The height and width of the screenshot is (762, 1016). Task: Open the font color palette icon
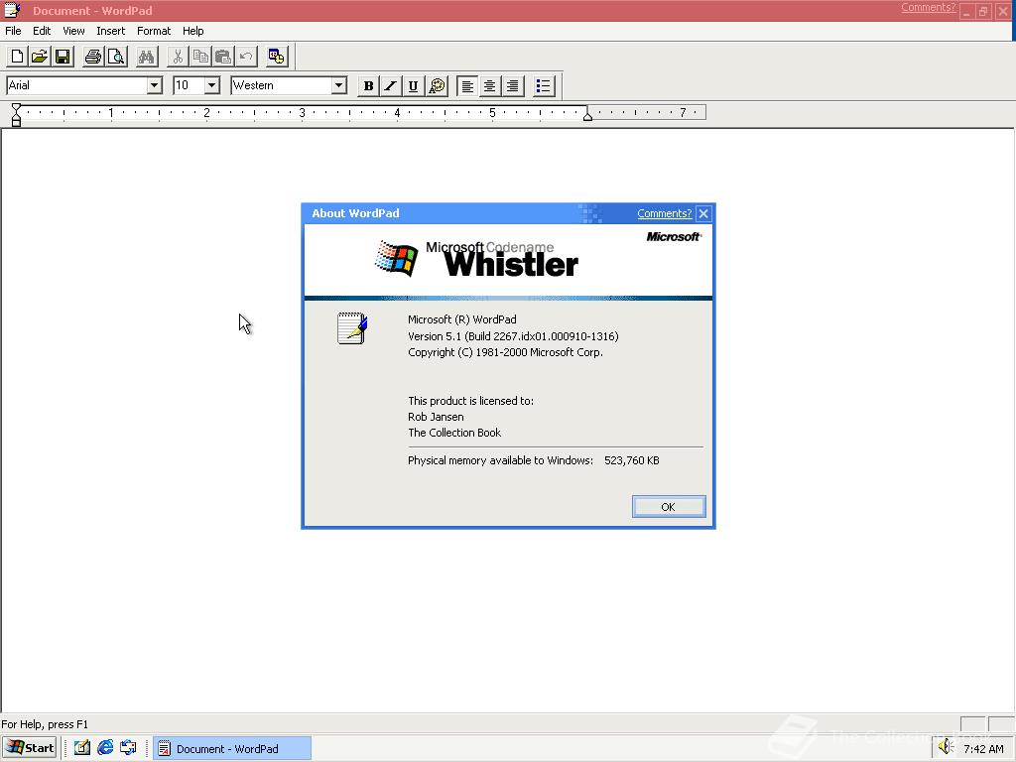pos(438,85)
